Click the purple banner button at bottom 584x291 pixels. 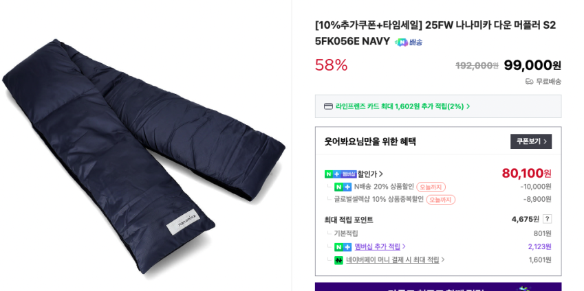coord(438,287)
